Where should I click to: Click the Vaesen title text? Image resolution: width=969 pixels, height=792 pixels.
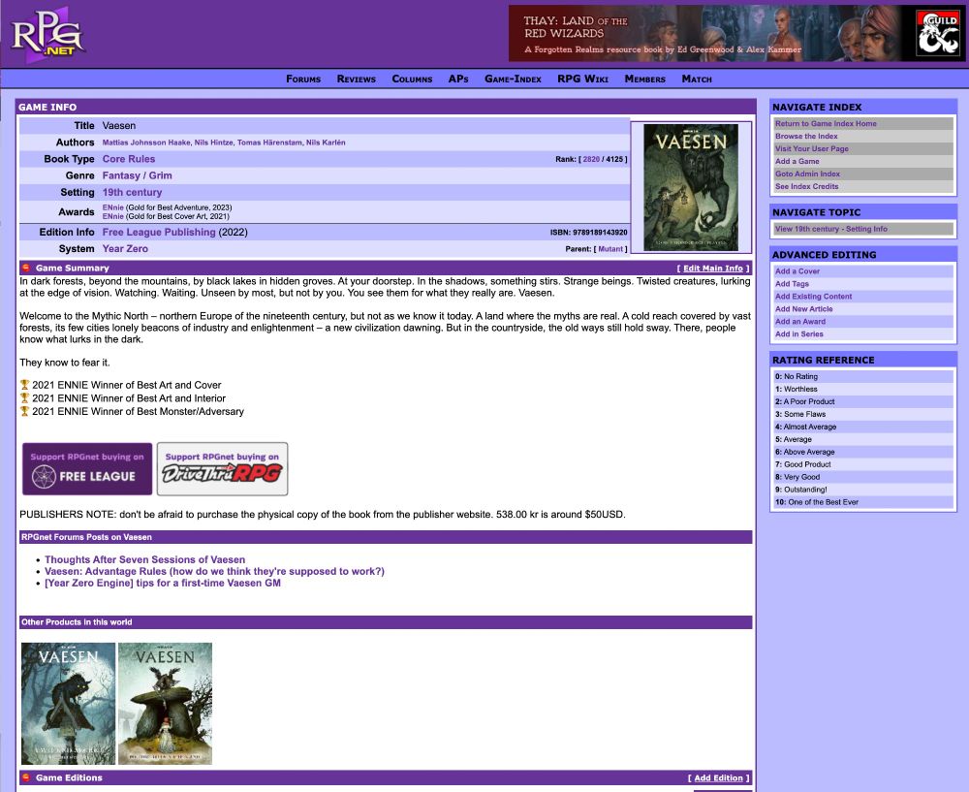(x=119, y=125)
